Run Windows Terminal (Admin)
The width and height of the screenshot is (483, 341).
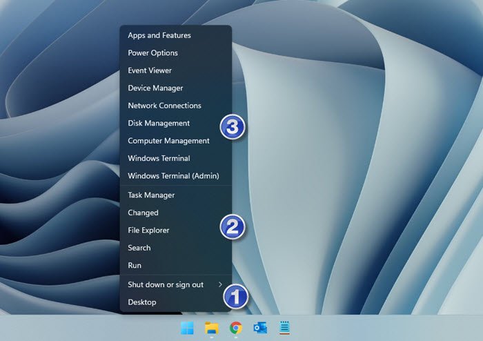(173, 176)
